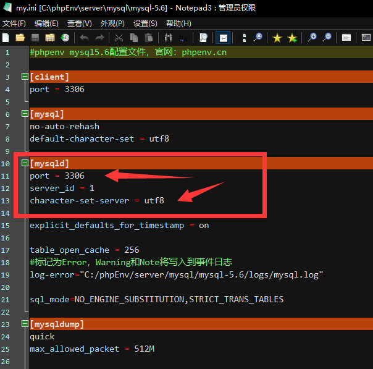Click the 'quick' line under [mysqldump]
The width and height of the screenshot is (373, 369).
(42, 337)
